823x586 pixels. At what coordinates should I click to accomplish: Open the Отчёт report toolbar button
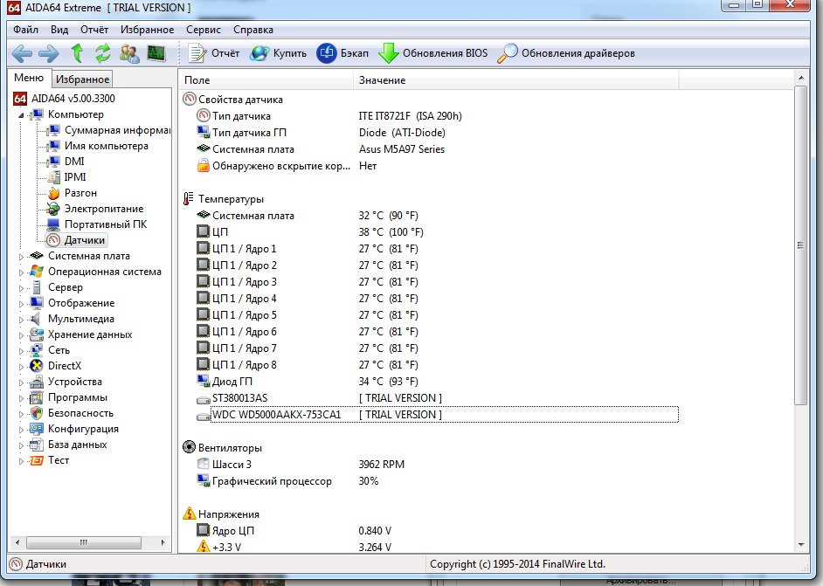pos(215,53)
